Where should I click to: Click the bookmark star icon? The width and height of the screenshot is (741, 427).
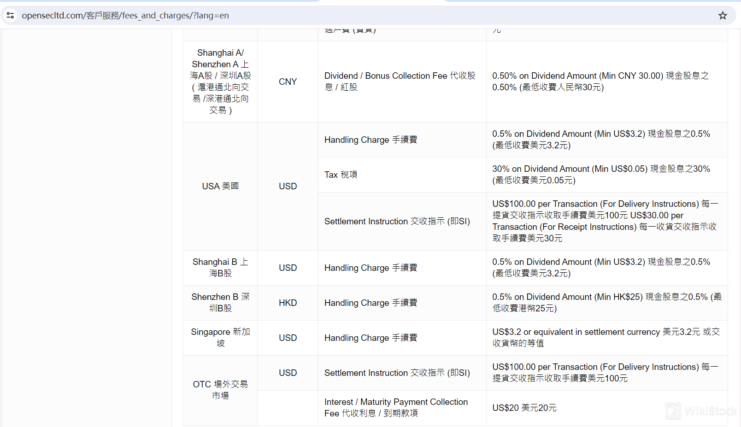tap(723, 15)
